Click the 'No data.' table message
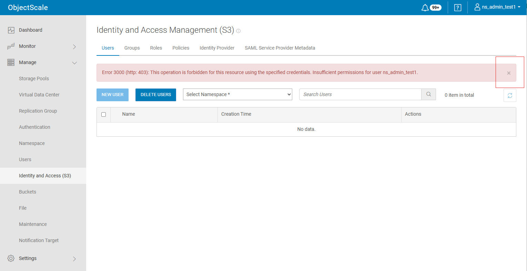The image size is (527, 271). coord(306,129)
